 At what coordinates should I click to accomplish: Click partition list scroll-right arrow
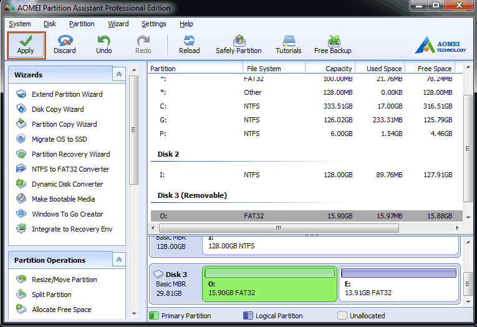[457, 228]
